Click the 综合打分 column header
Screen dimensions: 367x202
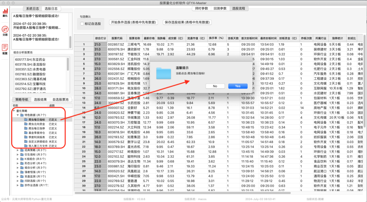coord(101,38)
